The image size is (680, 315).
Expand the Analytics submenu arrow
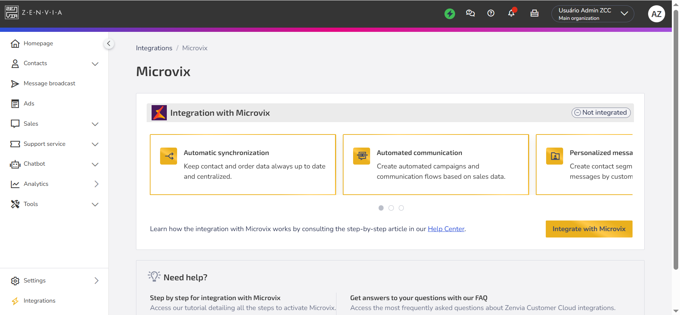(x=96, y=184)
